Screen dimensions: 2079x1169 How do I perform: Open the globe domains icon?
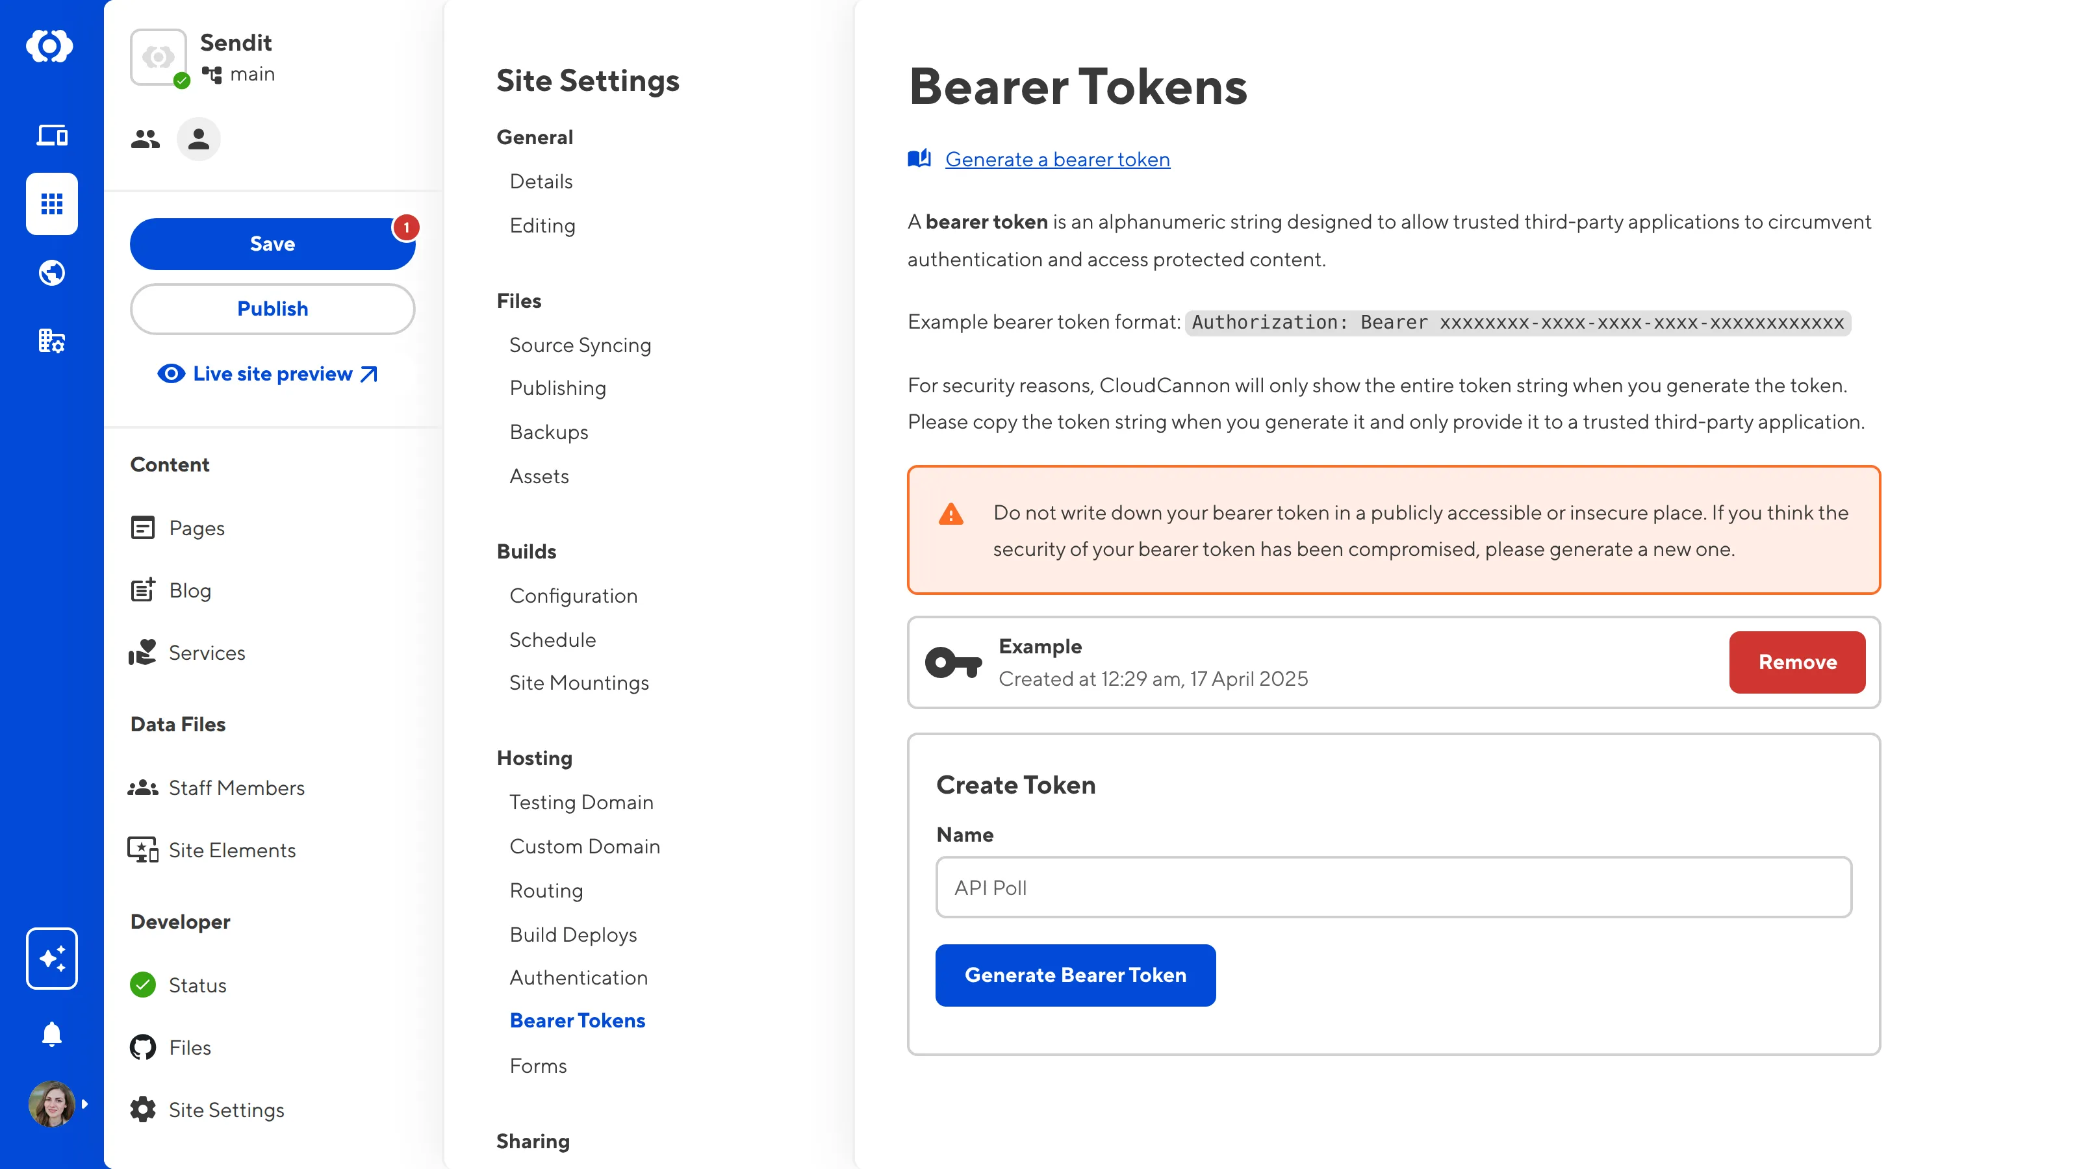click(52, 273)
